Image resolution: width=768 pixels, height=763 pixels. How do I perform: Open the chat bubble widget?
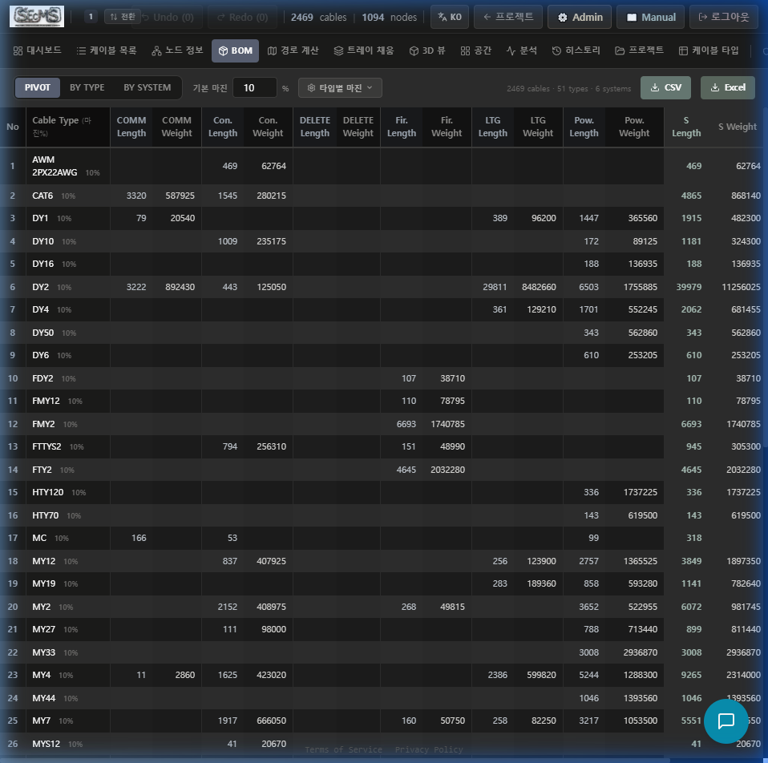click(x=726, y=721)
